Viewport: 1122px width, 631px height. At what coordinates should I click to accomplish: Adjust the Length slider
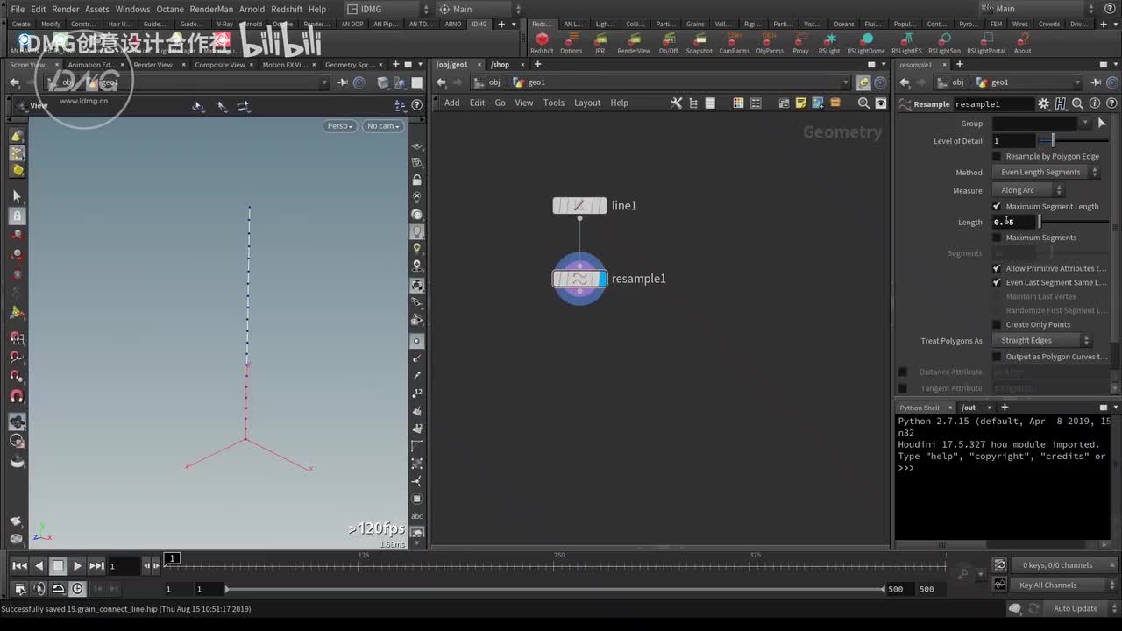[x=1074, y=223]
